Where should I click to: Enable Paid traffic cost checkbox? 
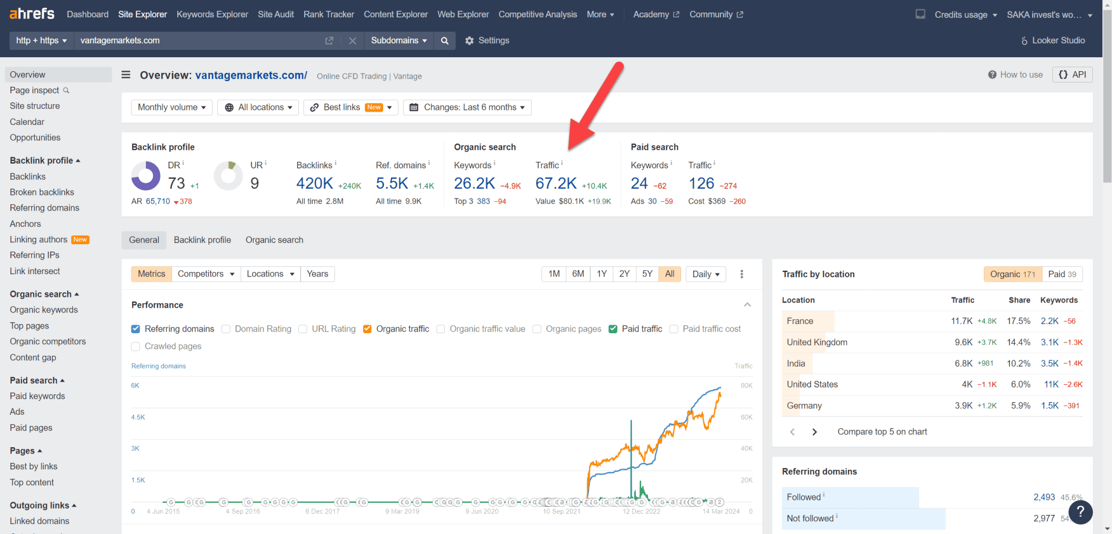point(674,329)
